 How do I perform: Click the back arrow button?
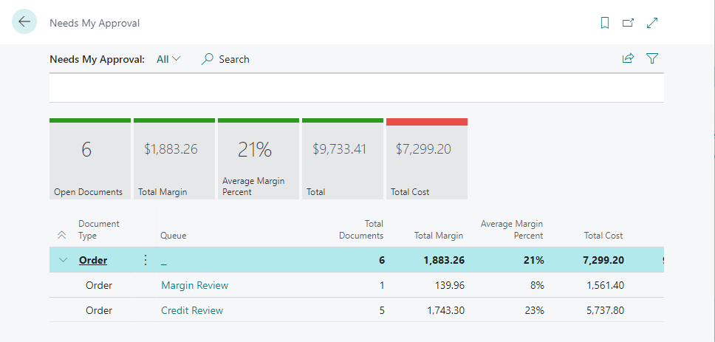coord(24,22)
